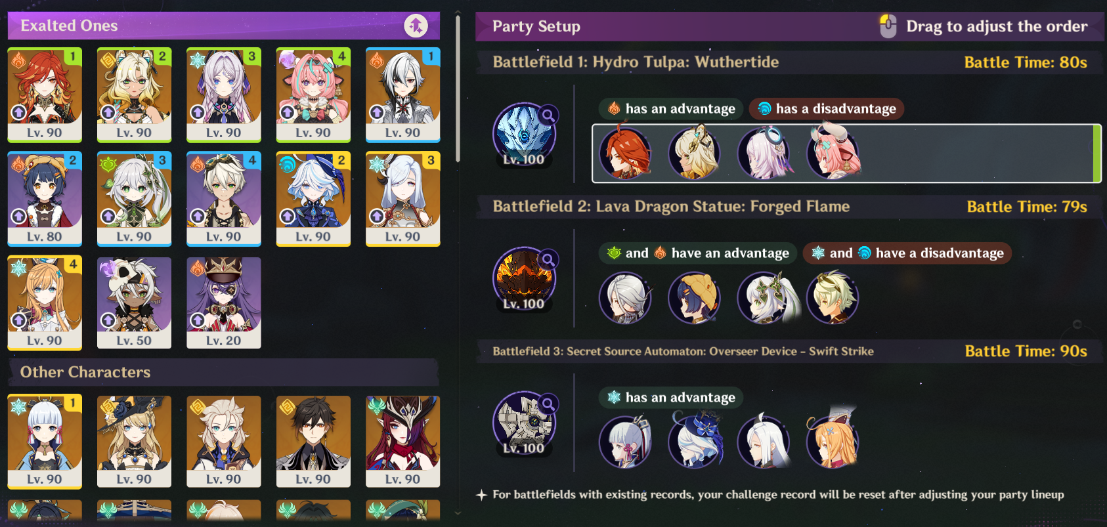Image resolution: width=1107 pixels, height=527 pixels.
Task: Select orange-haired party member in Battlefield 3
Action: coord(832,441)
